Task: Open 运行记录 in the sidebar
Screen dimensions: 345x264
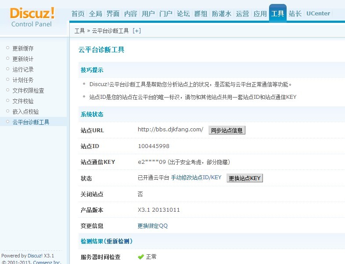Action: [x=23, y=69]
